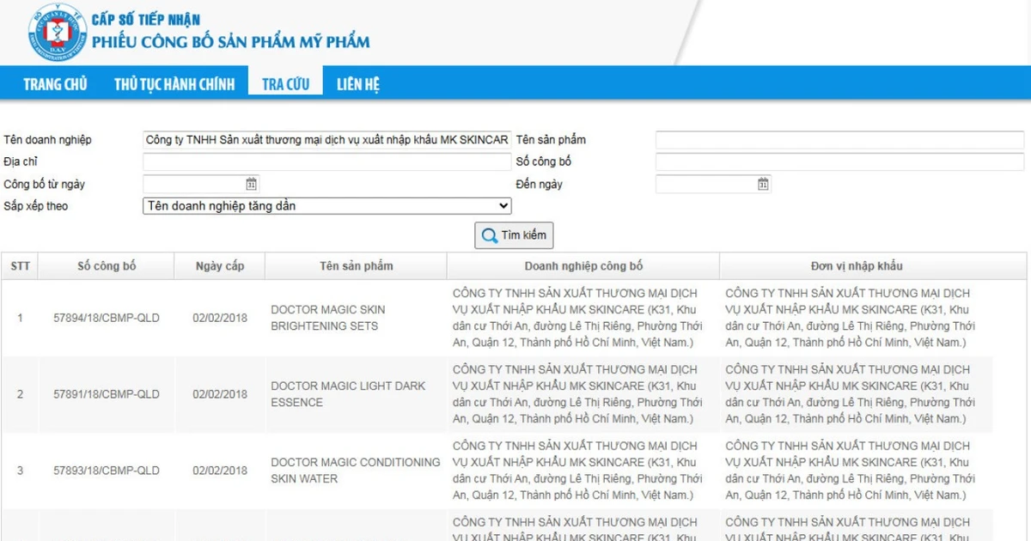Select the 'Số công bố' column header
This screenshot has width=1031, height=541.
[x=107, y=265]
